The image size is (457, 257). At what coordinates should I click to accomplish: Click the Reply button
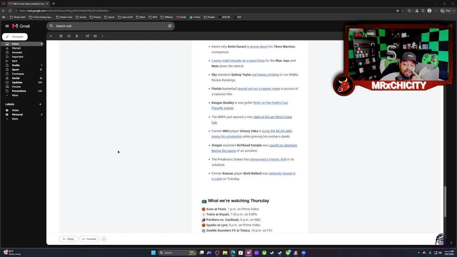coord(68,239)
